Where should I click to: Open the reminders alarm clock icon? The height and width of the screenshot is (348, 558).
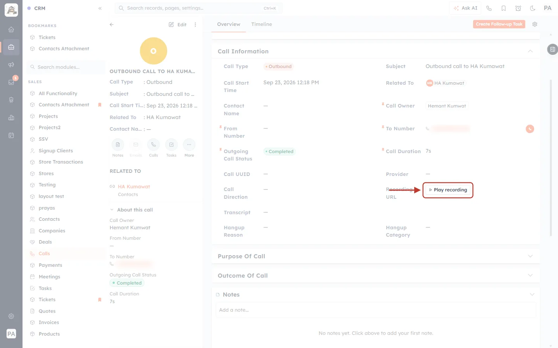(518, 8)
